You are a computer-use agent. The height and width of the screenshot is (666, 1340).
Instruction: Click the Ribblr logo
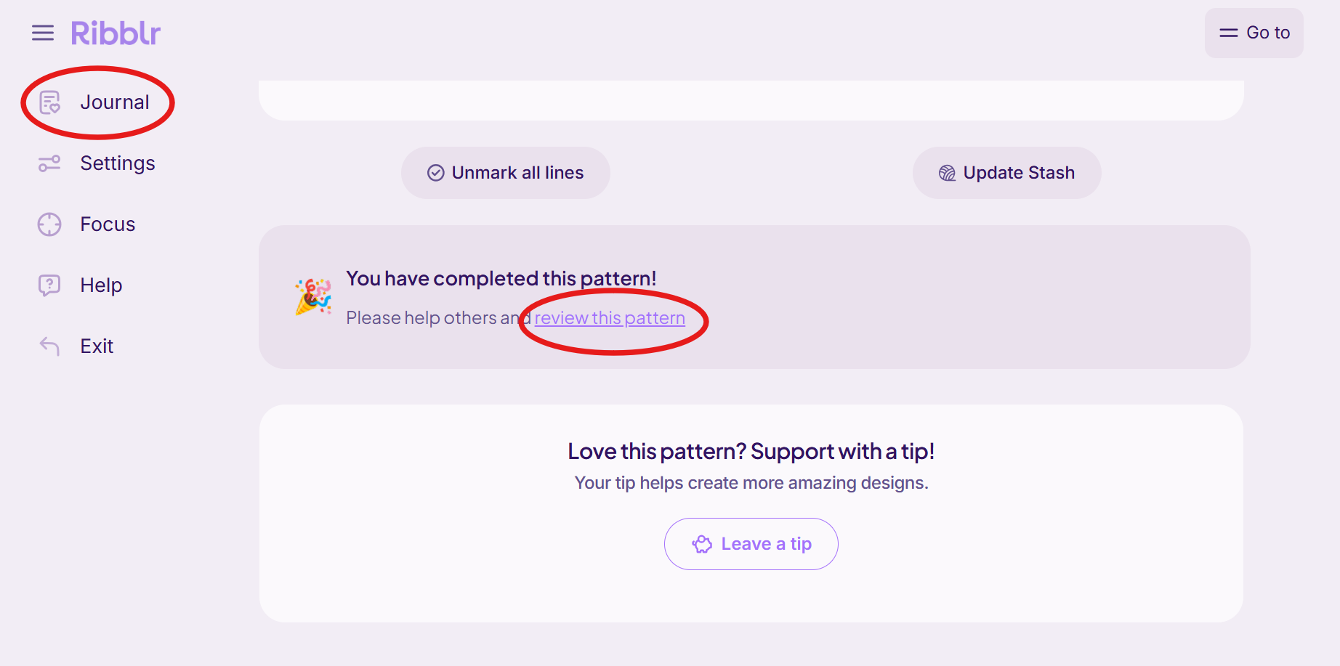click(116, 33)
